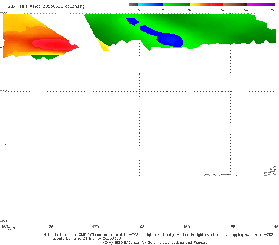Click the swath time stamp '7:17'

tap(12, 229)
